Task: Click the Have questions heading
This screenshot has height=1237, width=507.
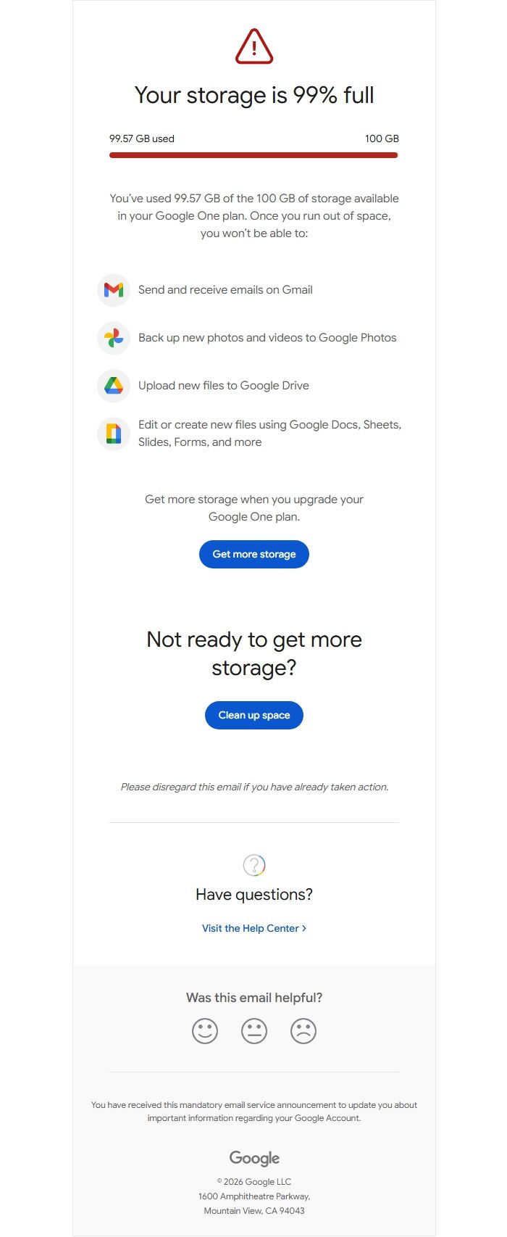Action: click(253, 894)
